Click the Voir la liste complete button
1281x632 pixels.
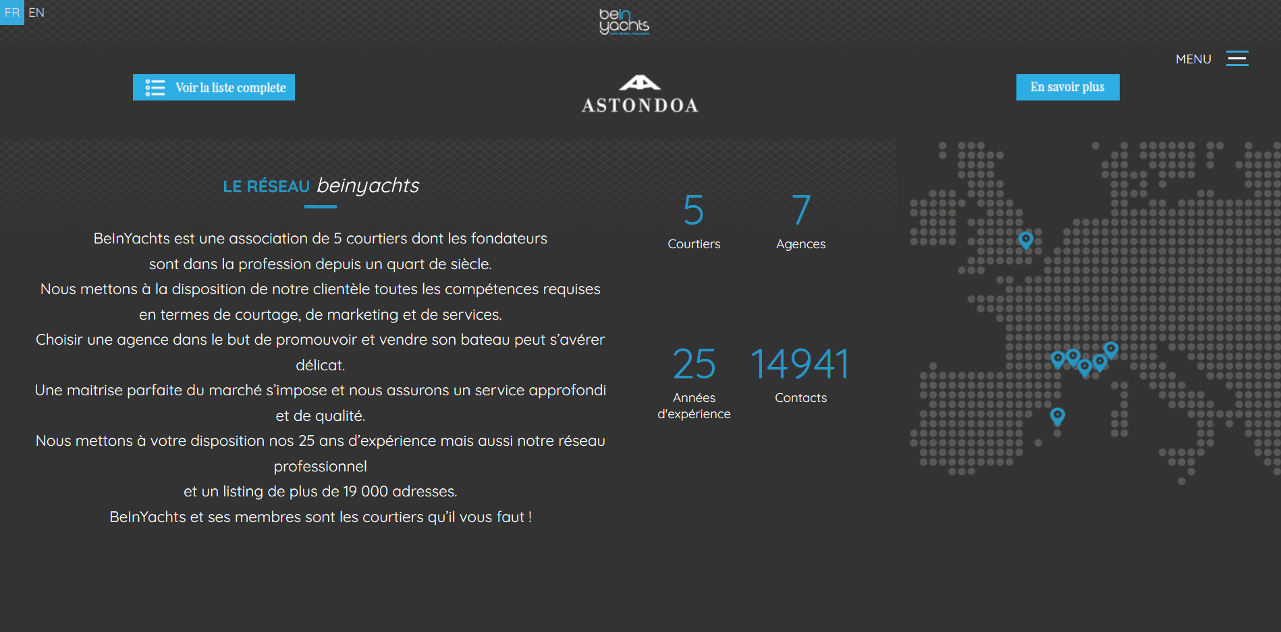[x=214, y=88]
